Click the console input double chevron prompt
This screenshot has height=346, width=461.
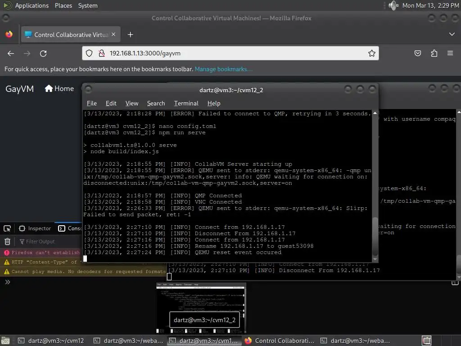[7, 282]
